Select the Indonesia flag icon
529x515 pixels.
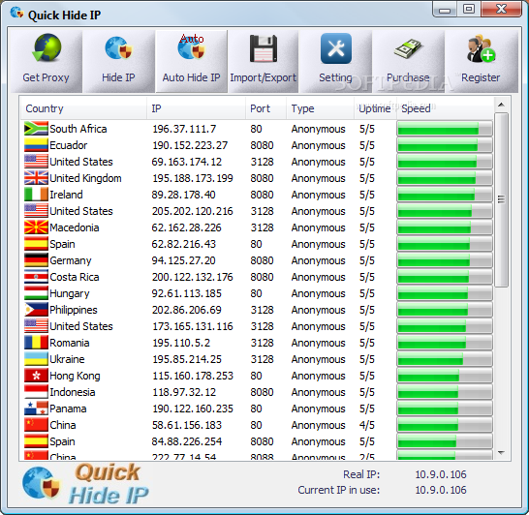point(36,392)
